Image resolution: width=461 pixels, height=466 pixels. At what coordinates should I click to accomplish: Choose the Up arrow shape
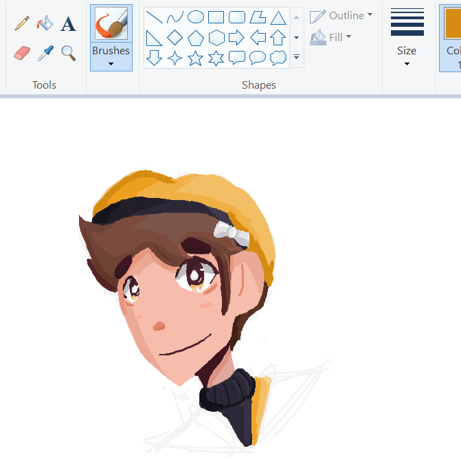click(x=278, y=37)
